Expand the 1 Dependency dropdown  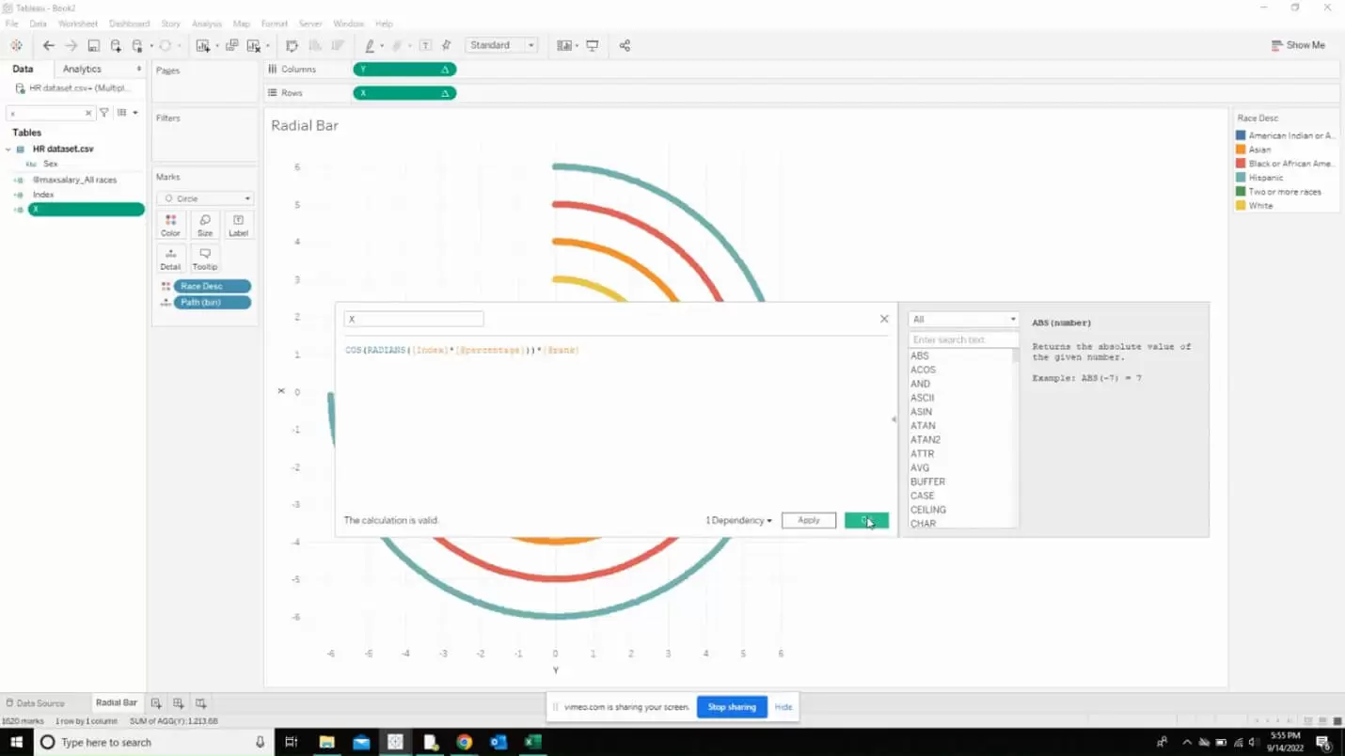click(738, 520)
